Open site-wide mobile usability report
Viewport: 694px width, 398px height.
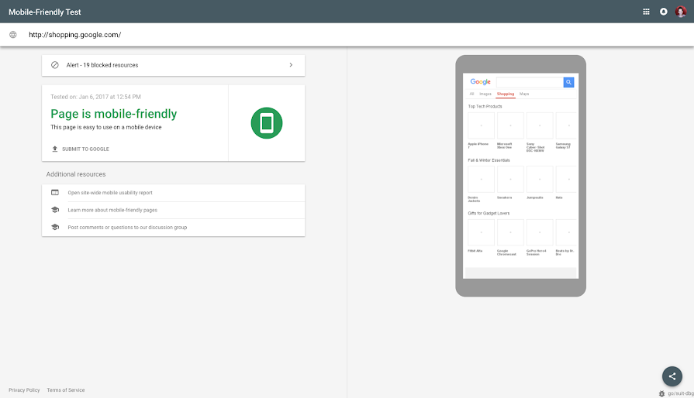(x=109, y=193)
